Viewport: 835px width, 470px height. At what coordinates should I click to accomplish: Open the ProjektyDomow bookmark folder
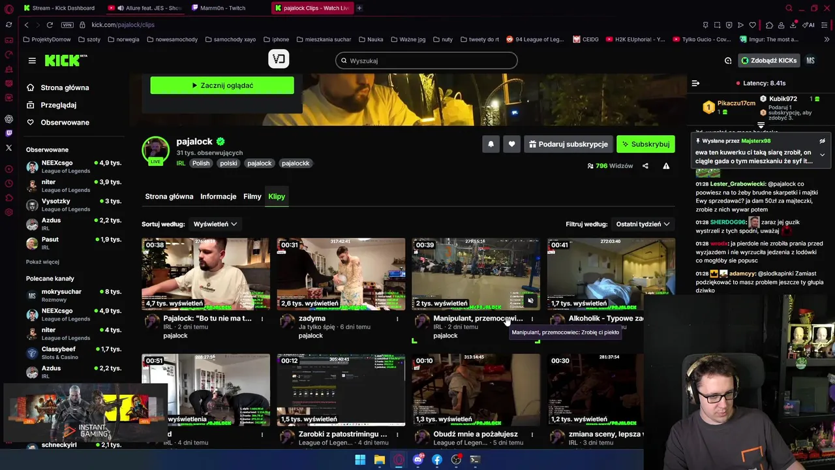47,39
